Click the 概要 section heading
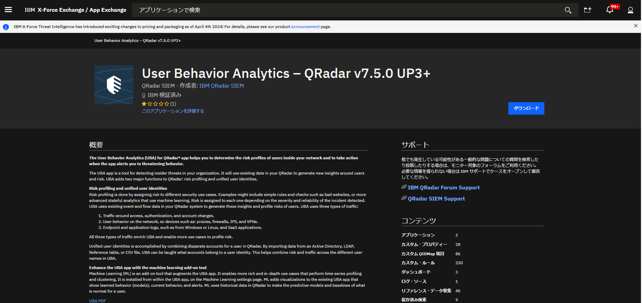 click(x=96, y=145)
